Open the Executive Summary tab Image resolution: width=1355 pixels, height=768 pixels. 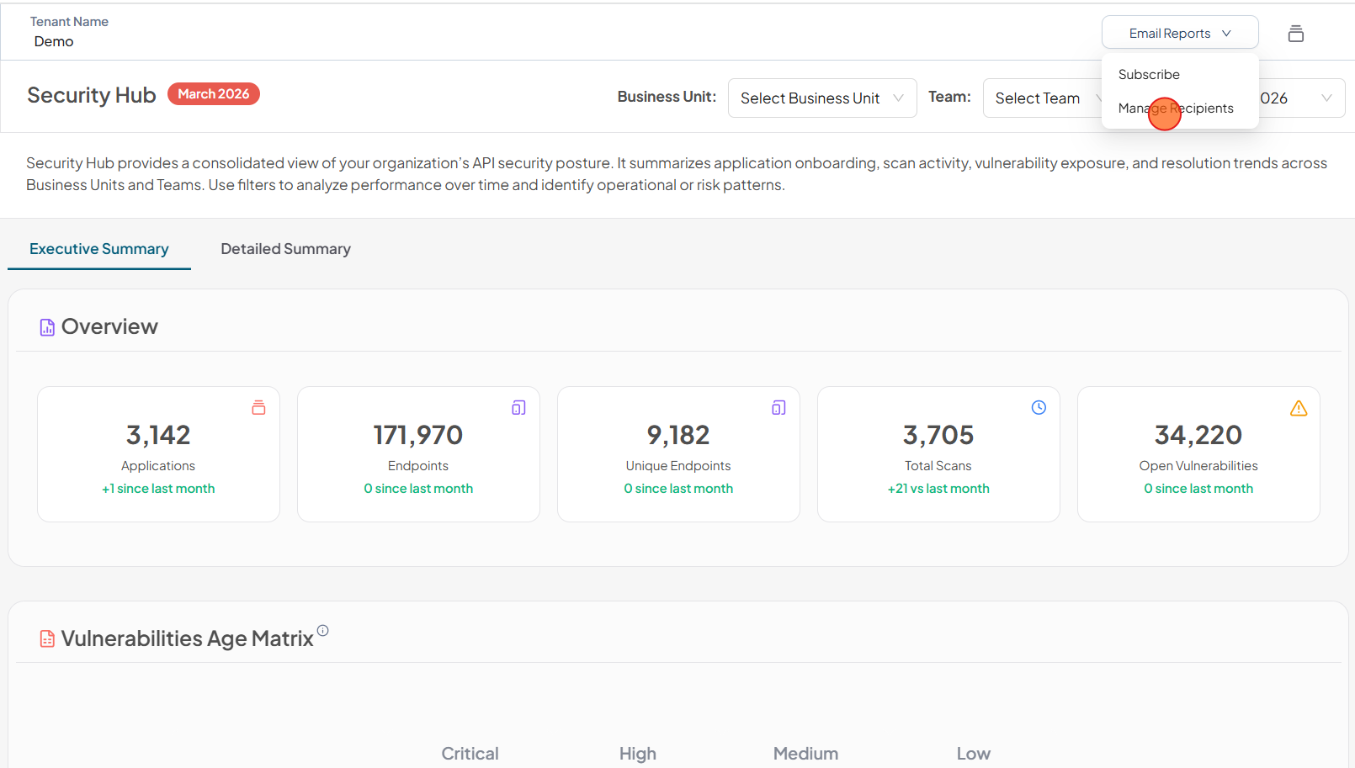pyautogui.click(x=99, y=249)
